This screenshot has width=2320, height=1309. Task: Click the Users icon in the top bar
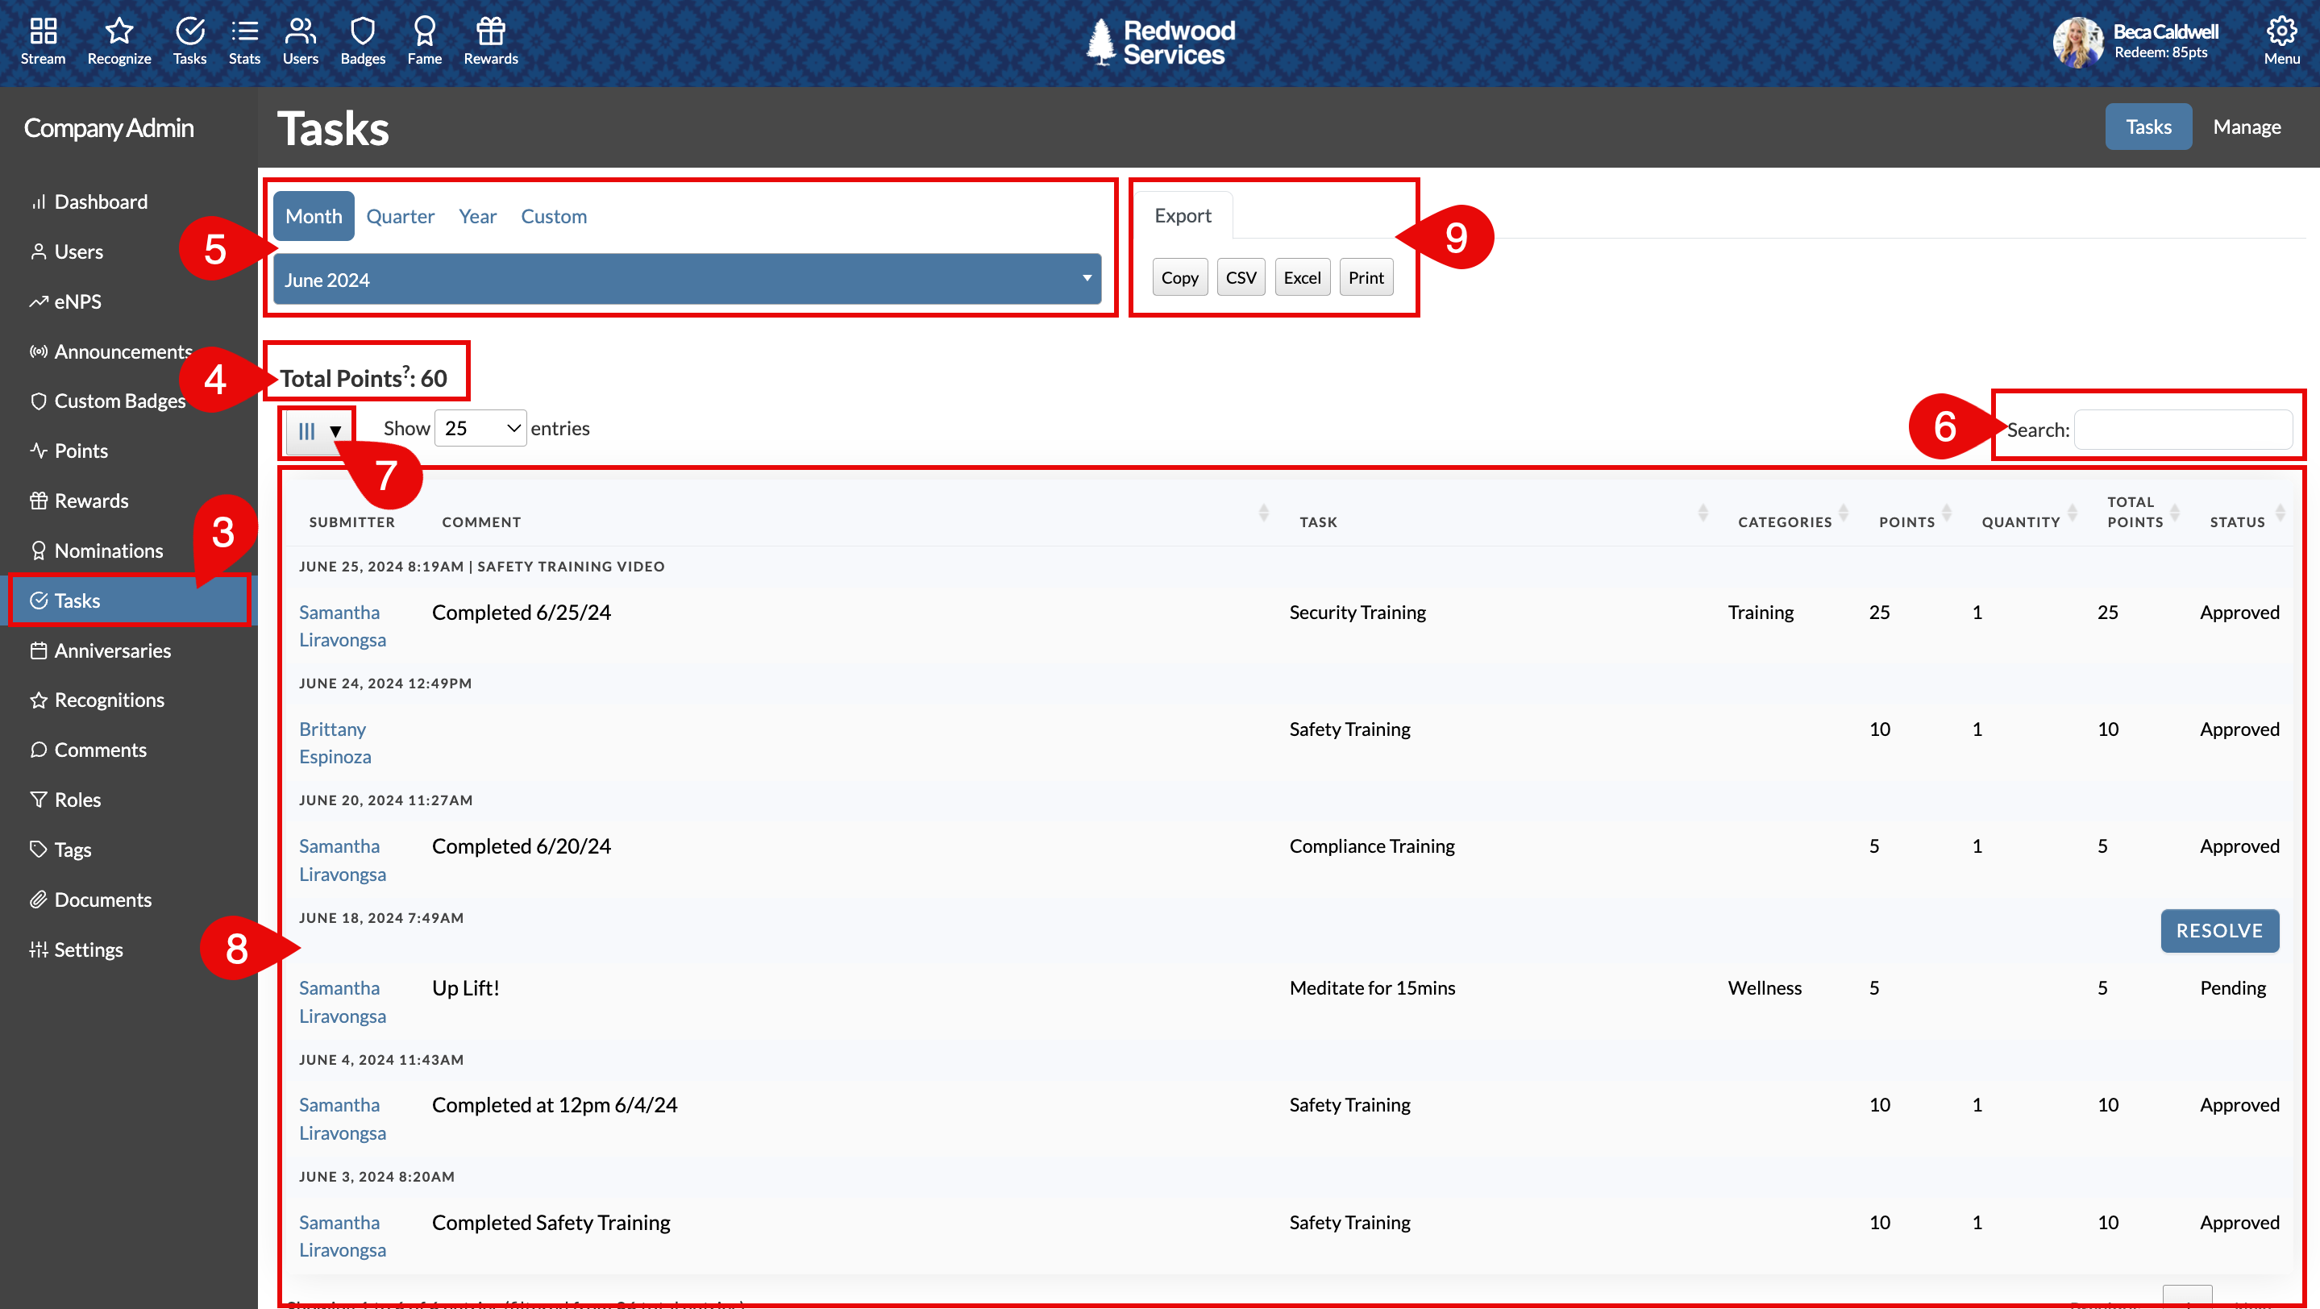[x=299, y=40]
